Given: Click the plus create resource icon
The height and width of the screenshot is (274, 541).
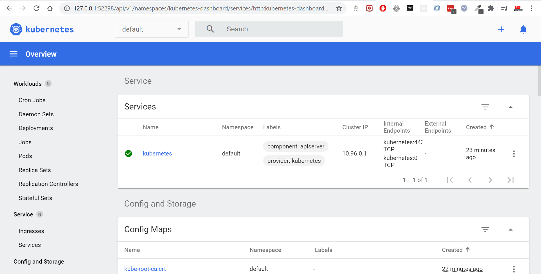Looking at the screenshot, I should point(501,29).
